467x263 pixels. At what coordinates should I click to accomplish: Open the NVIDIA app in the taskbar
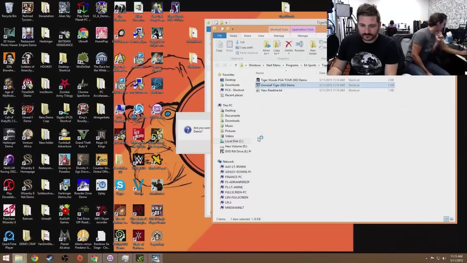(140, 258)
